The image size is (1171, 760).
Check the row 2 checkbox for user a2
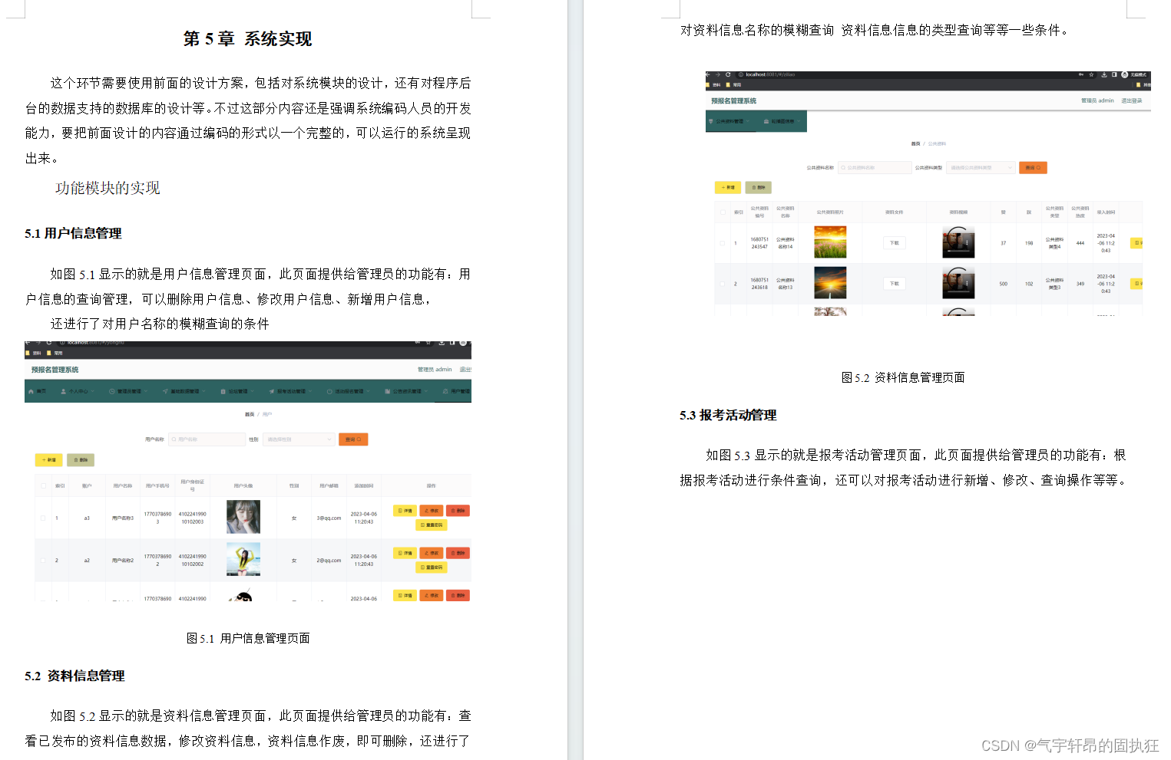point(43,560)
